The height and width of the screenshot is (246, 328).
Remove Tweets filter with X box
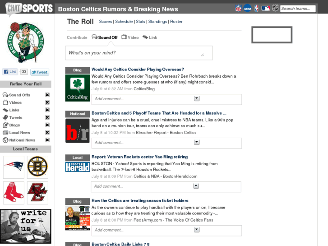point(47,117)
